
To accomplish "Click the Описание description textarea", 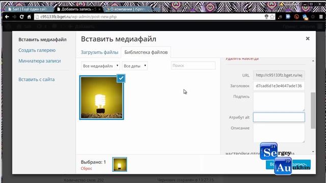I will [279, 133].
